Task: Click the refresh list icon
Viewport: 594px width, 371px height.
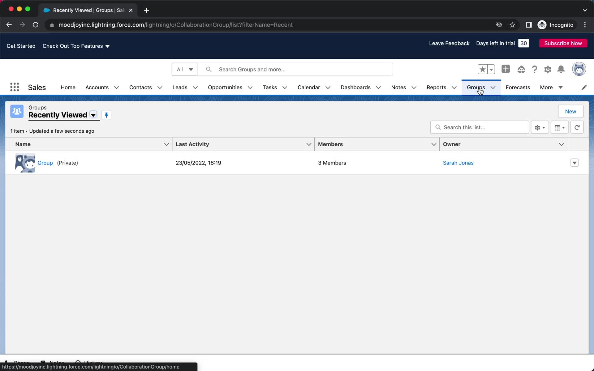Action: click(577, 127)
